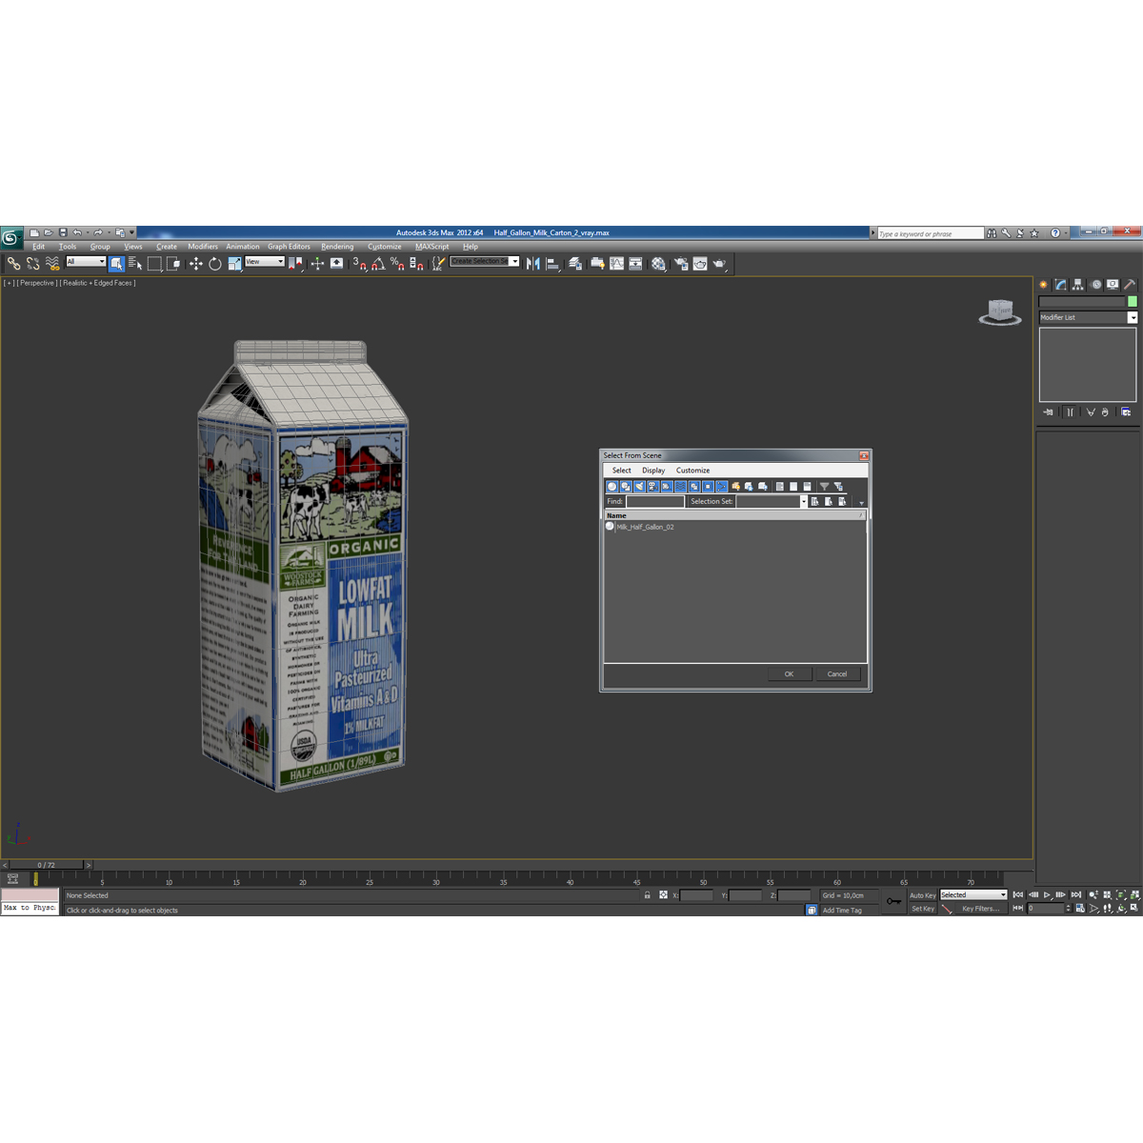
Task: Open Select by Name tool
Action: pyautogui.click(x=135, y=263)
